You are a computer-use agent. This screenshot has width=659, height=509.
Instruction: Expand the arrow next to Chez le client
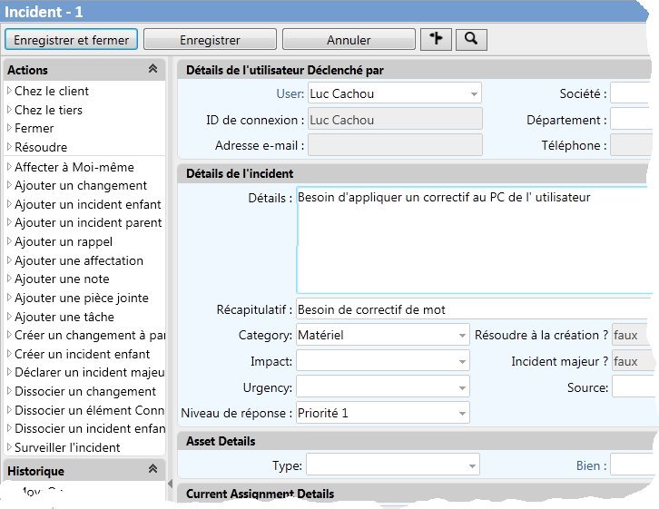(x=9, y=91)
